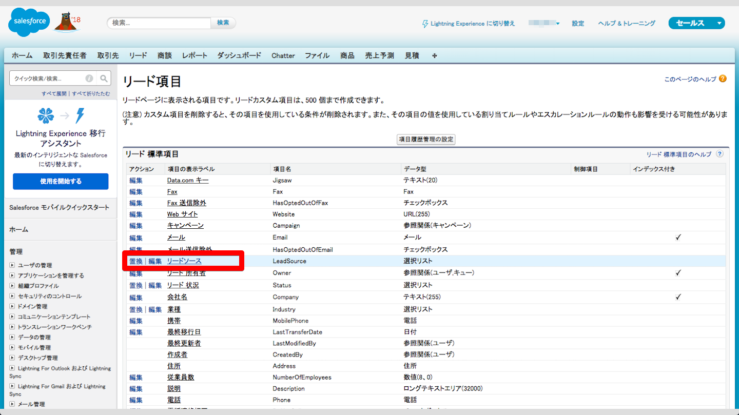Click the Lightning Experience に切り替え link
Image resolution: width=739 pixels, height=415 pixels.
click(x=473, y=24)
